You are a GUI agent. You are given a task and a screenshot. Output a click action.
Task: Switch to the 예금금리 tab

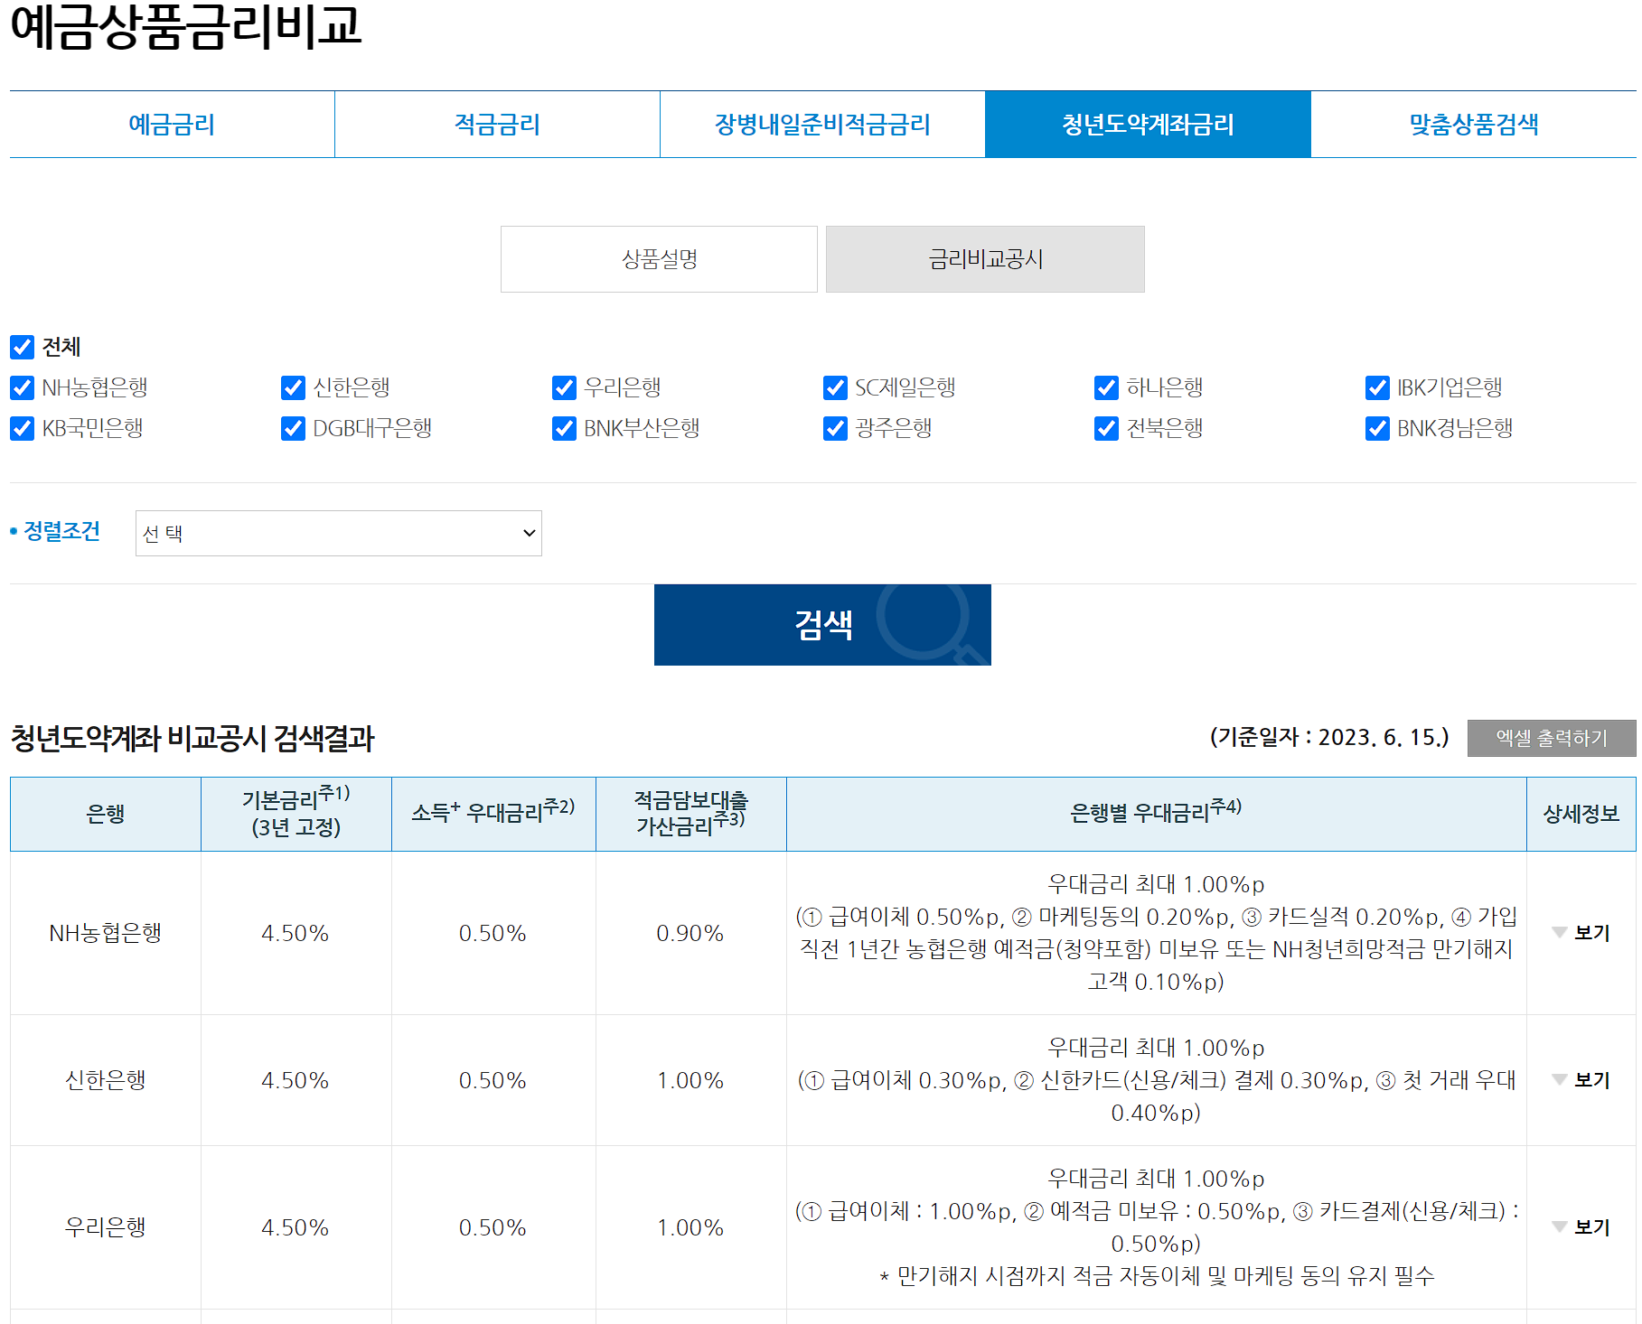coord(171,125)
